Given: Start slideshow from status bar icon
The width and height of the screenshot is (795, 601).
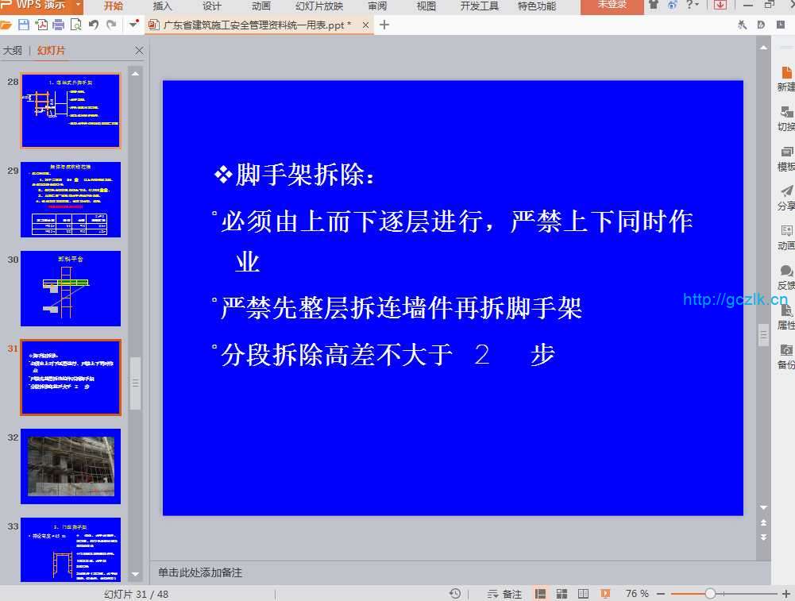Looking at the screenshot, I should (x=605, y=594).
